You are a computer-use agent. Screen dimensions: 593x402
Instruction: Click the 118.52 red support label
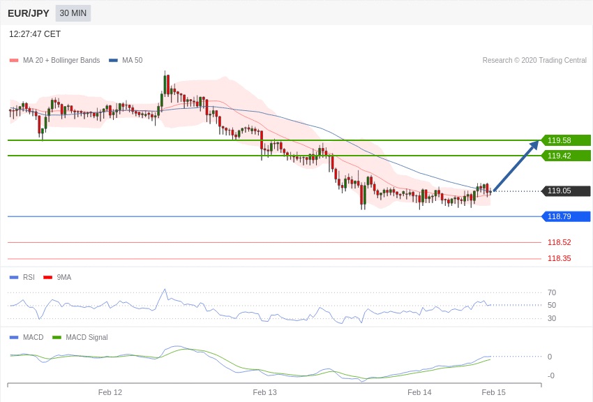click(559, 243)
